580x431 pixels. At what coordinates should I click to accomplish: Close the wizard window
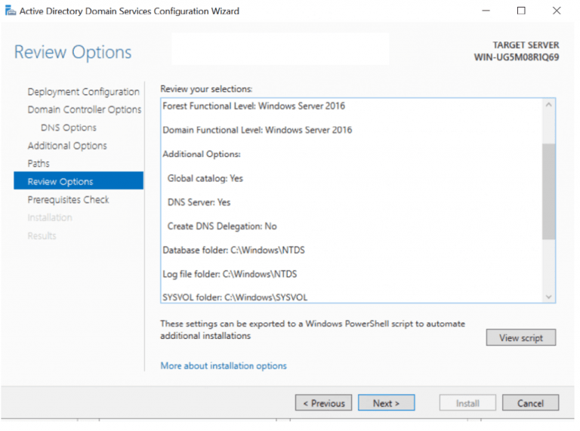(x=557, y=11)
